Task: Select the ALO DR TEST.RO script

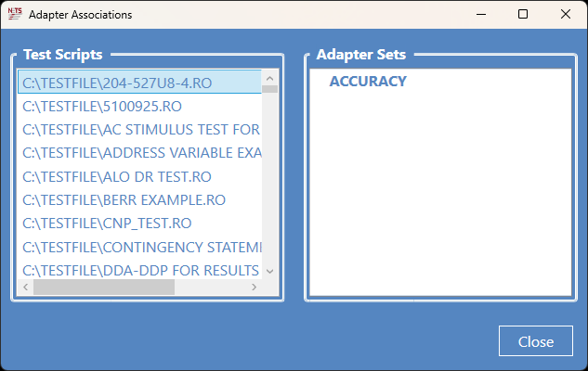Action: coord(139,176)
